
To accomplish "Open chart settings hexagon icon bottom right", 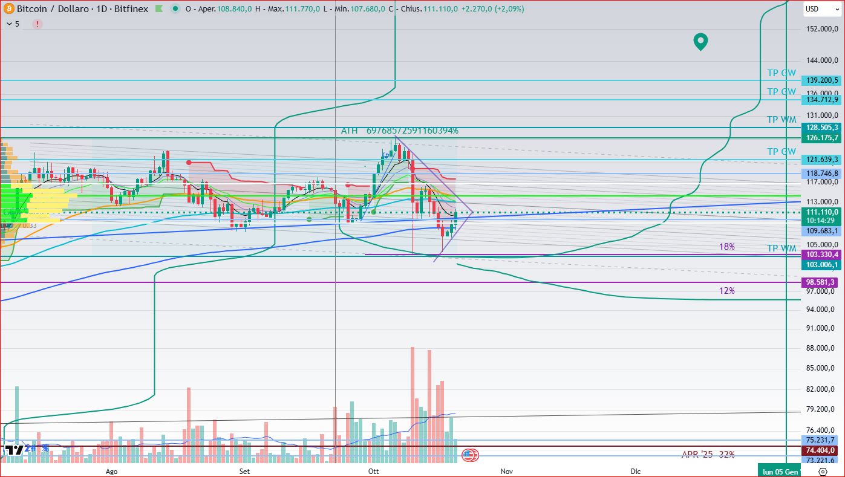I will pyautogui.click(x=823, y=471).
